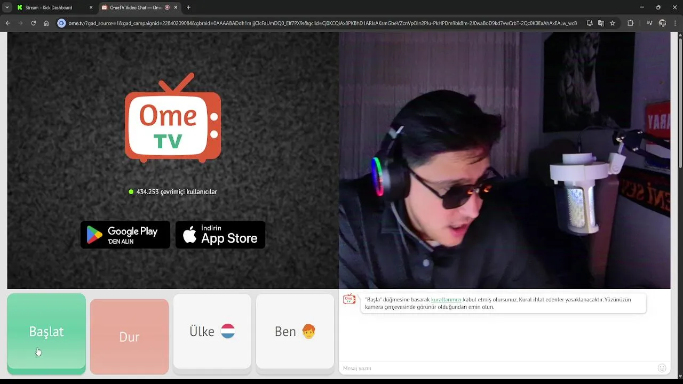The width and height of the screenshot is (683, 384).
Task: Click the OmeTV icon beside the chat message
Action: click(x=350, y=299)
